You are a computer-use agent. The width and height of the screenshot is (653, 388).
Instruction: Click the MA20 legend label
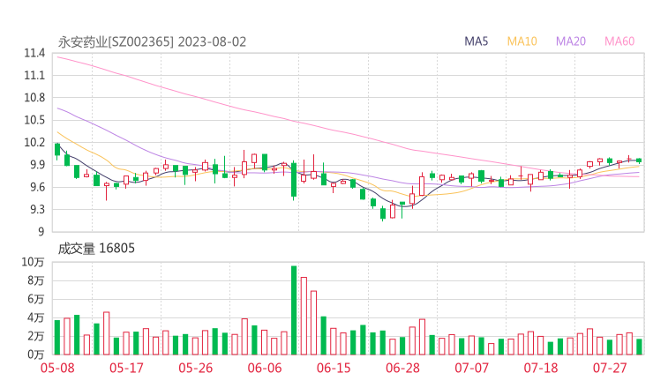pos(571,41)
